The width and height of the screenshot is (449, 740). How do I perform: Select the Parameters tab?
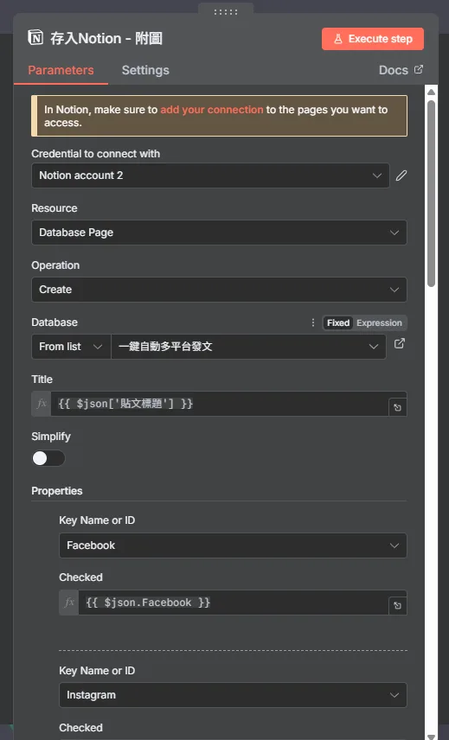pos(61,70)
